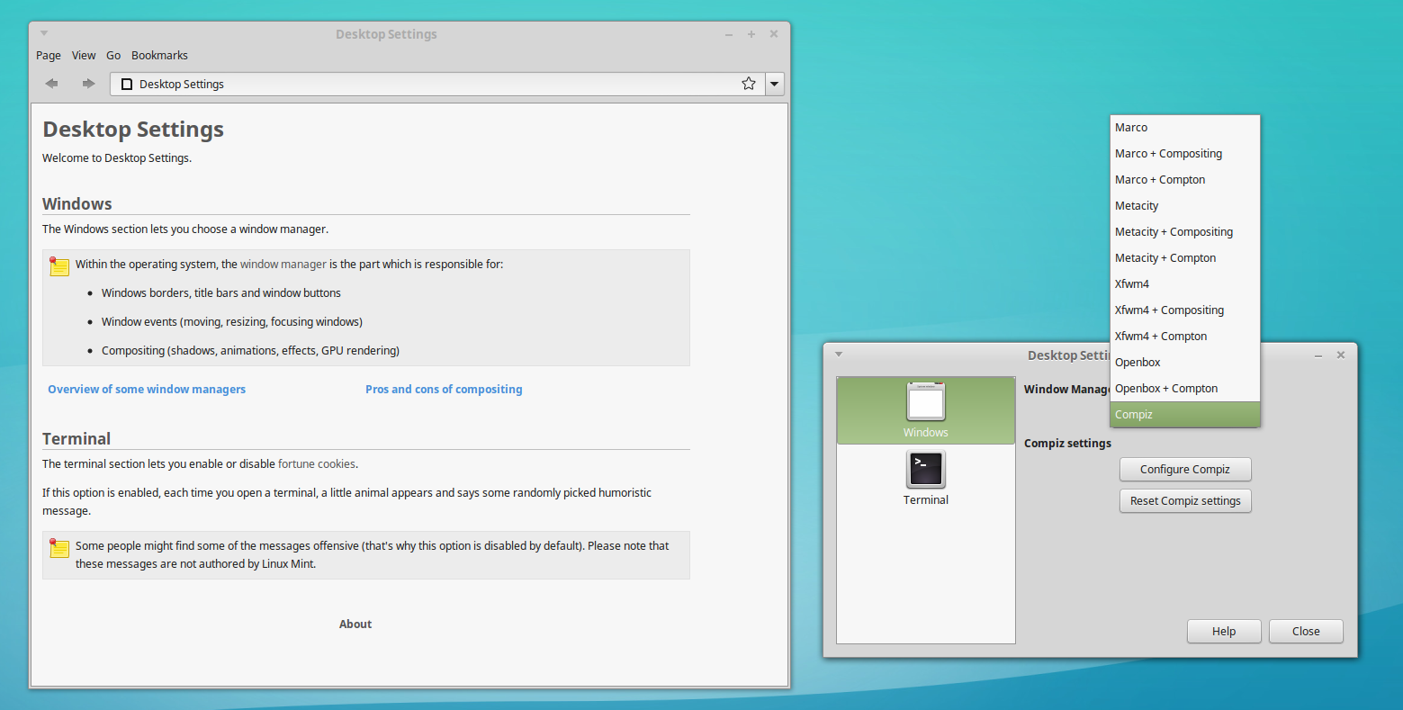This screenshot has height=710, width=1403.
Task: Click the sticky note icon in Terminal section
Action: click(59, 548)
